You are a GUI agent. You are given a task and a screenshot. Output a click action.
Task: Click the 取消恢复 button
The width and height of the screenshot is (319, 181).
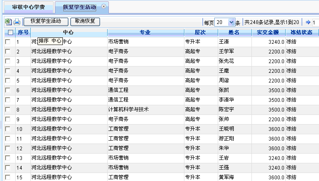tap(85, 21)
